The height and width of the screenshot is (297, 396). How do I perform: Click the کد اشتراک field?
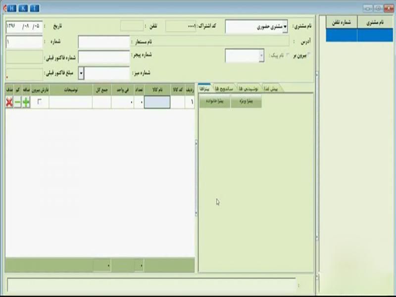[181, 26]
